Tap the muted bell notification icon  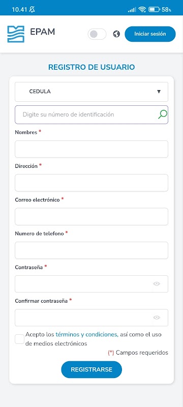click(x=32, y=10)
